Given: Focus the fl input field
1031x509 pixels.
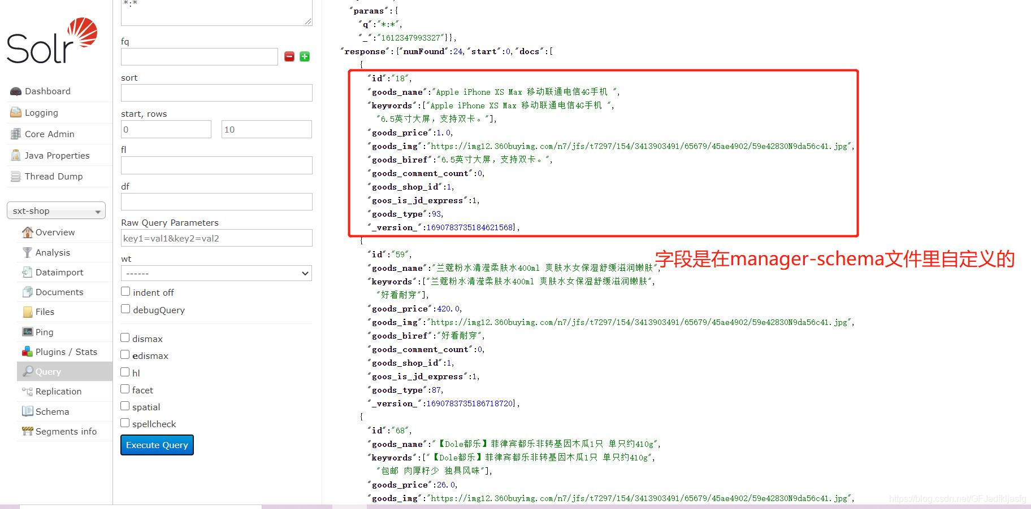Looking at the screenshot, I should [216, 165].
